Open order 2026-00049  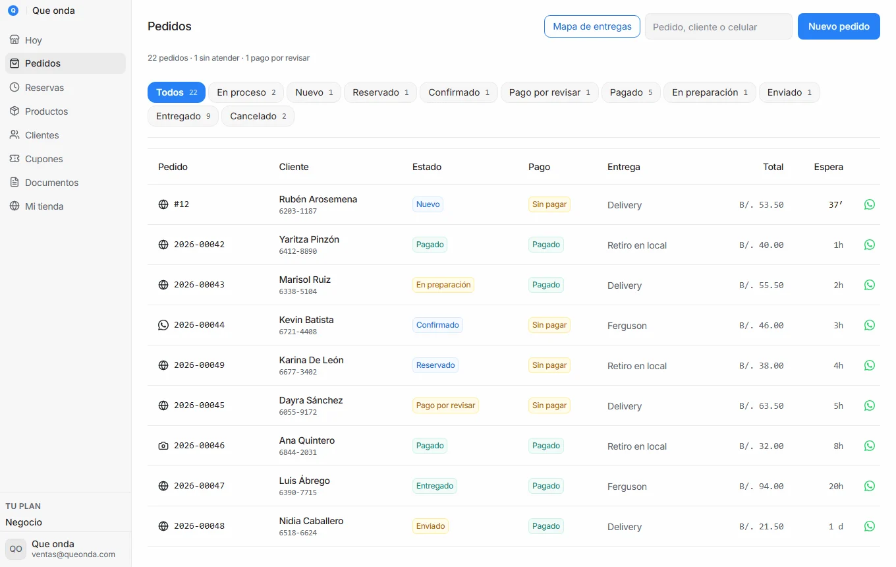click(199, 365)
